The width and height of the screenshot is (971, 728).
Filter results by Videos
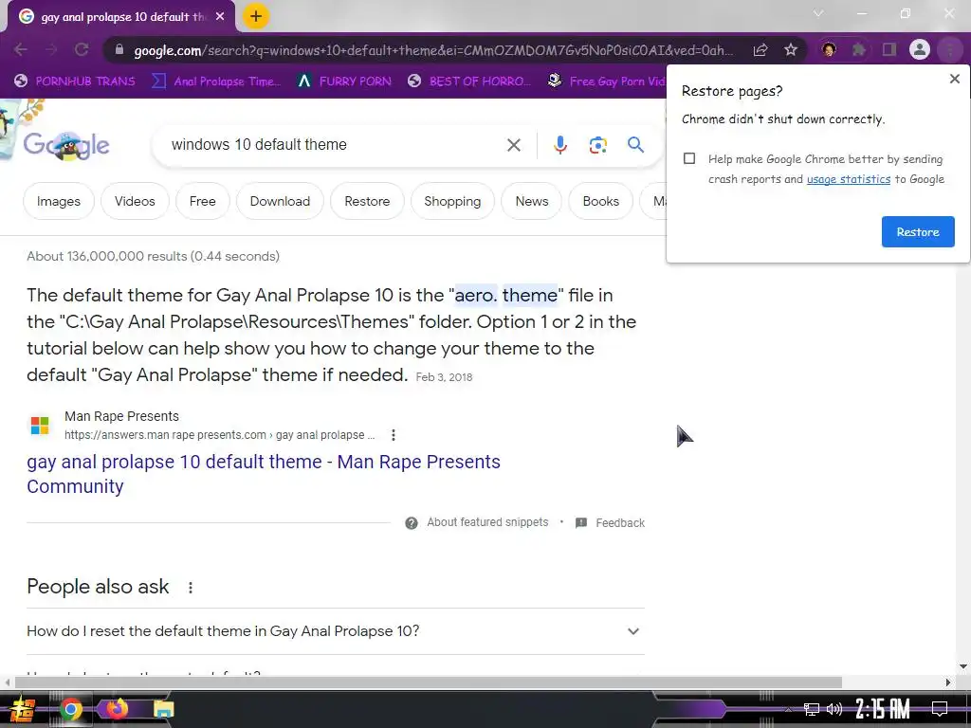tap(135, 201)
